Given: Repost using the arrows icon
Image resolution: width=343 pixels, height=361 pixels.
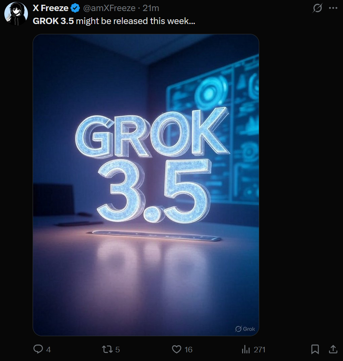Looking at the screenshot, I should [107, 349].
